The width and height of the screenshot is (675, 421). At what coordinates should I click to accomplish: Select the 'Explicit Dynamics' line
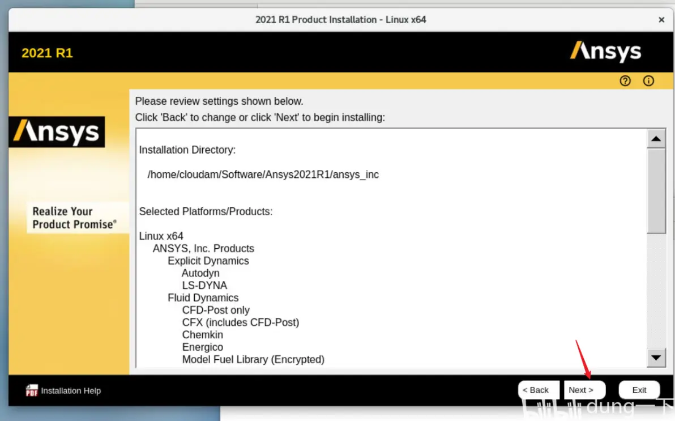(x=208, y=261)
